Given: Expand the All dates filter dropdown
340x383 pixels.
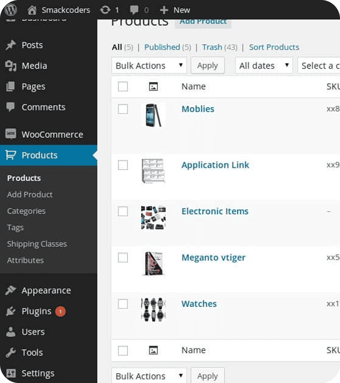Looking at the screenshot, I should 264,66.
